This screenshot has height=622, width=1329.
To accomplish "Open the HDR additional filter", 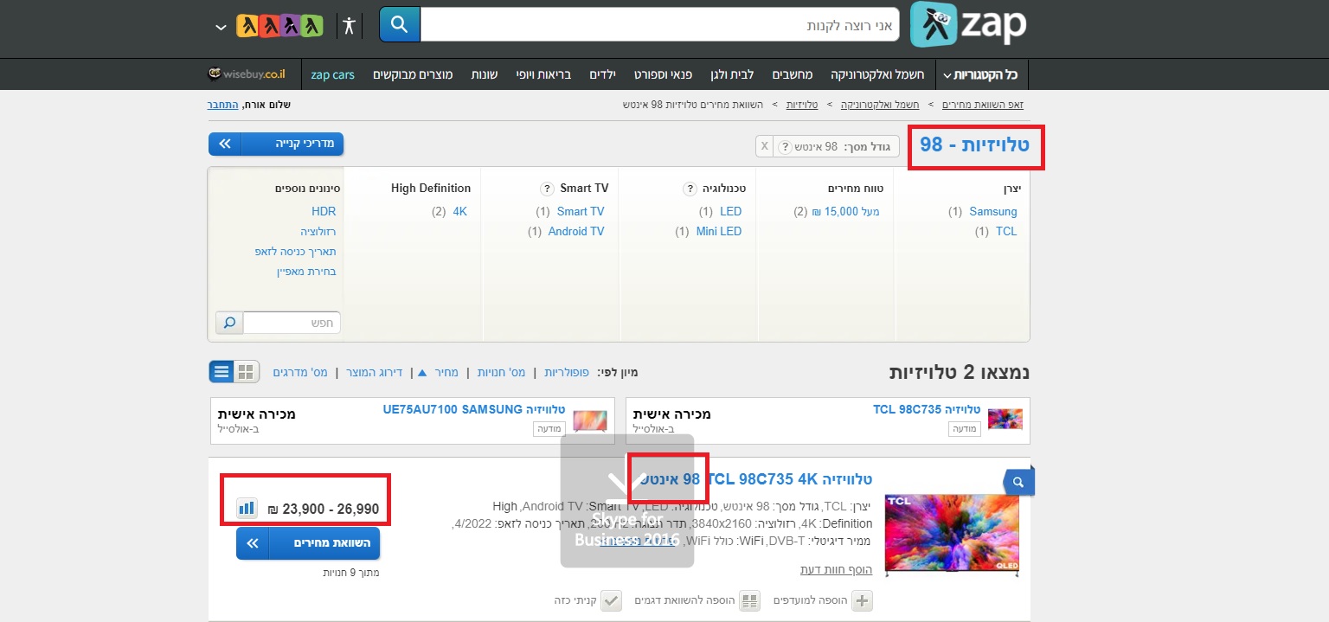I will (324, 211).
